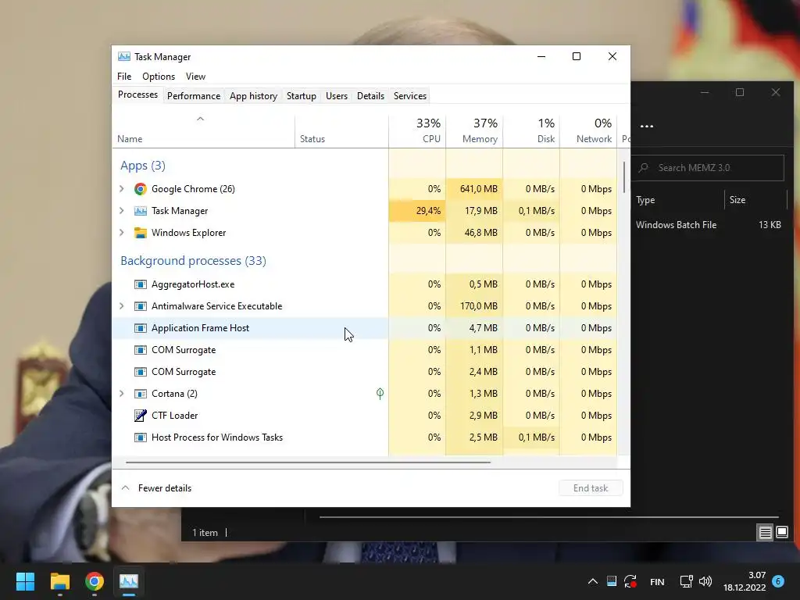Expand the Cortana process group
Viewport: 800px width, 600px height.
(x=121, y=394)
